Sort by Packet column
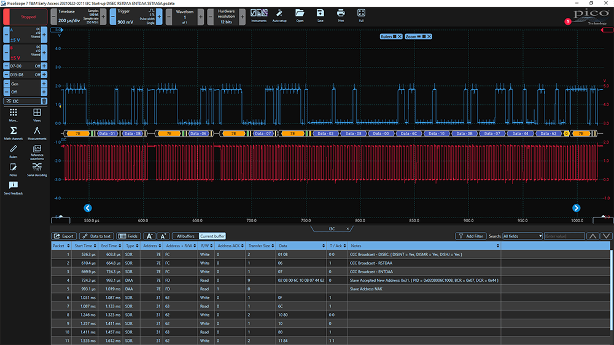Image resolution: width=614 pixels, height=345 pixels. [61, 246]
